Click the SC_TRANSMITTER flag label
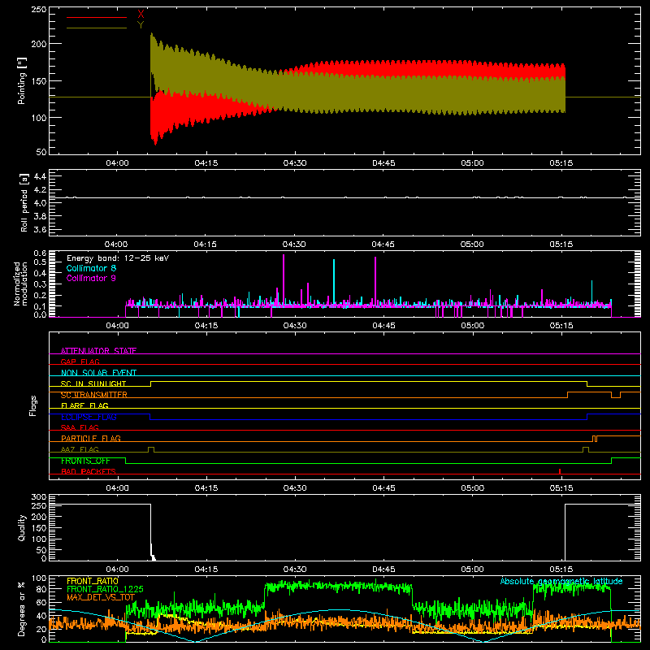This screenshot has width=650, height=650. tap(94, 395)
